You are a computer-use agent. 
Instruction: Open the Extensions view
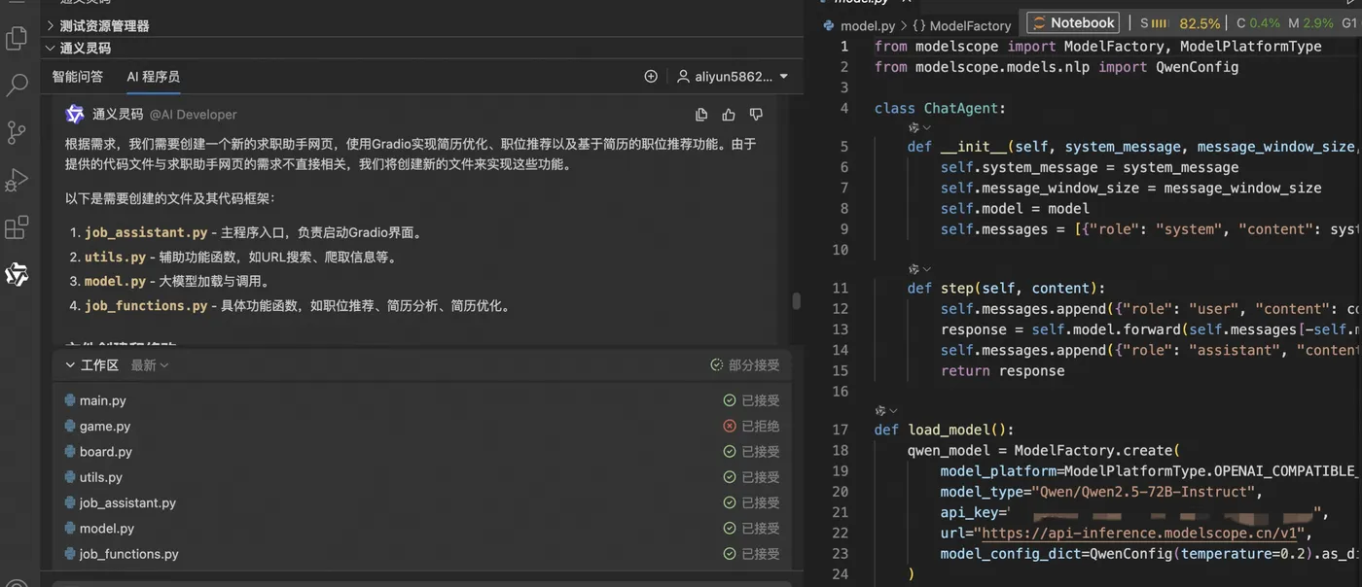point(17,227)
